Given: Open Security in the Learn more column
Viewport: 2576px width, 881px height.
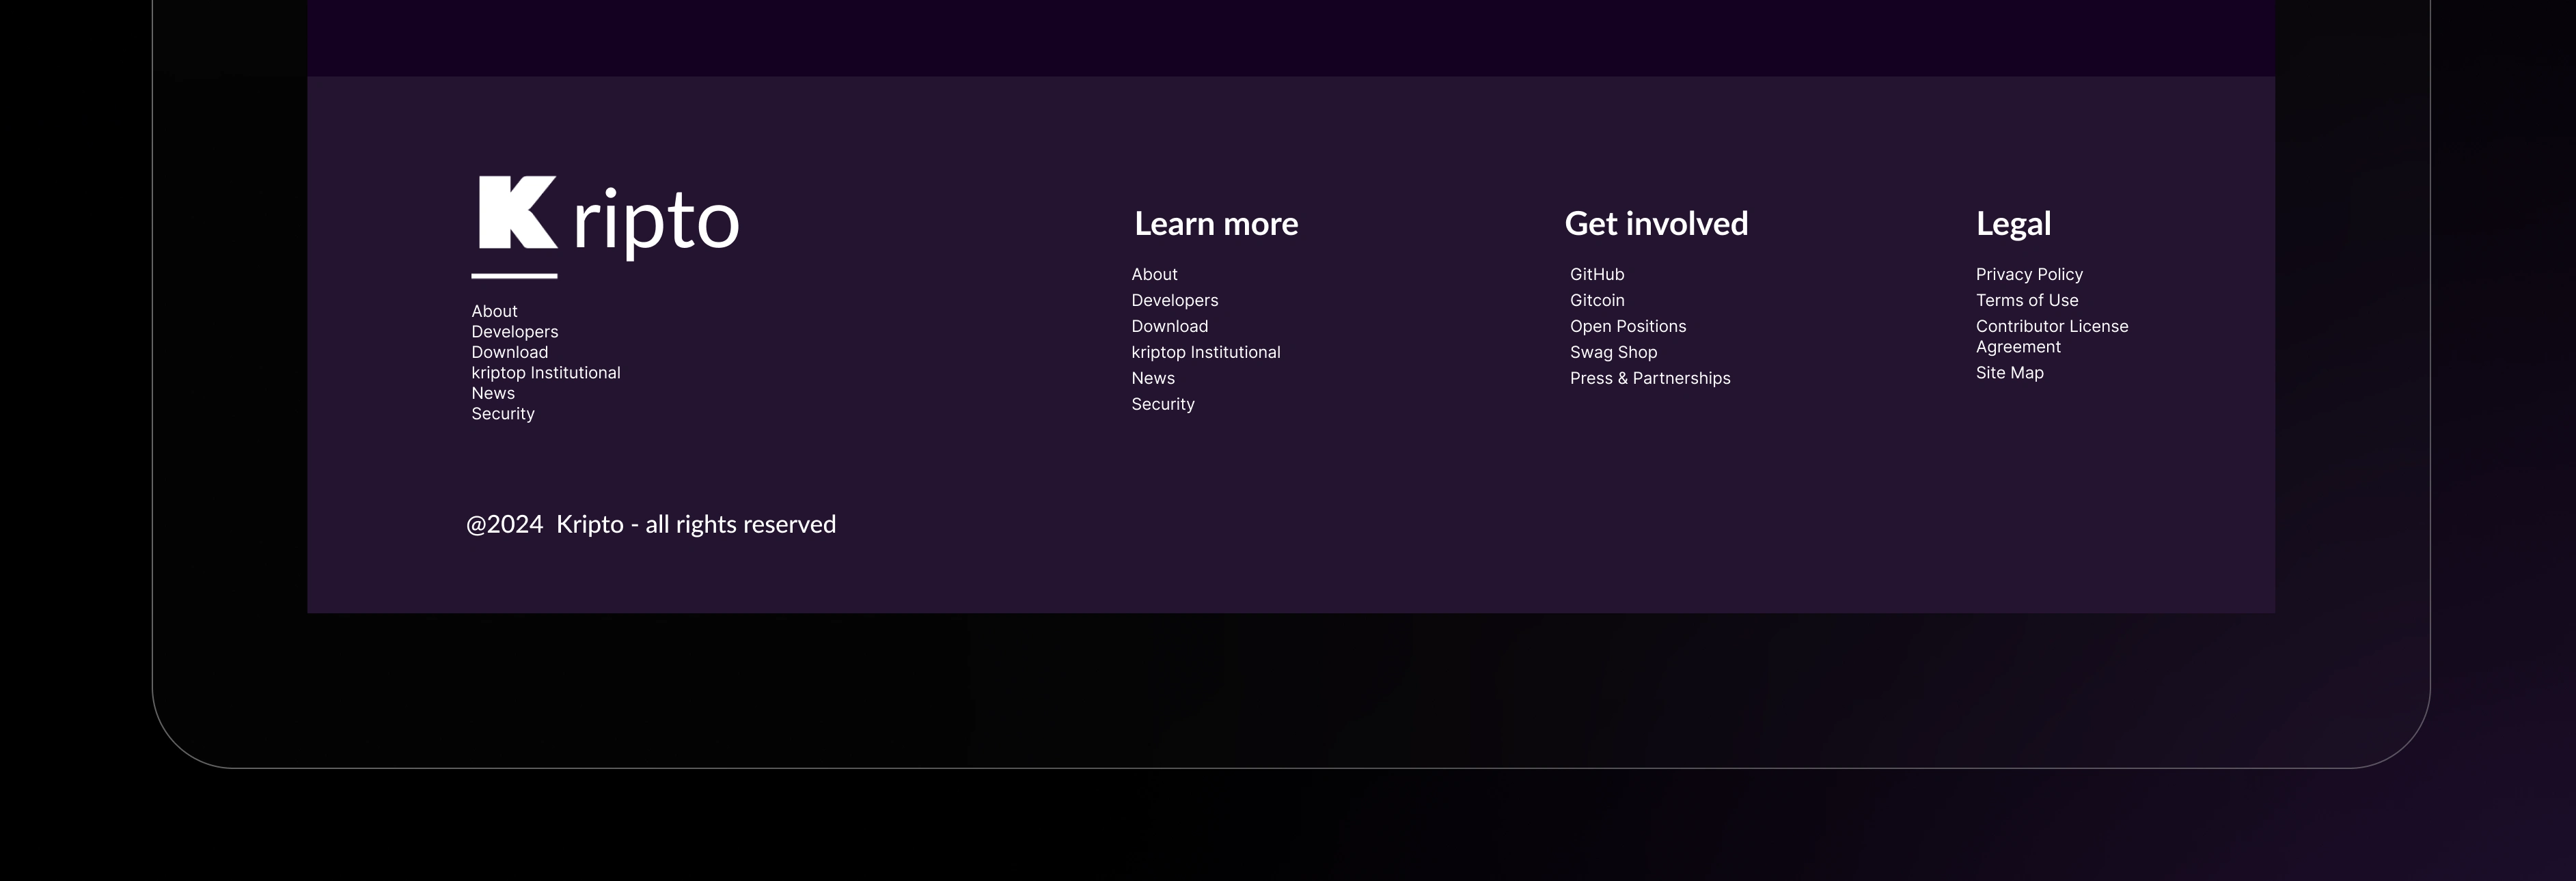Looking at the screenshot, I should [x=1163, y=404].
